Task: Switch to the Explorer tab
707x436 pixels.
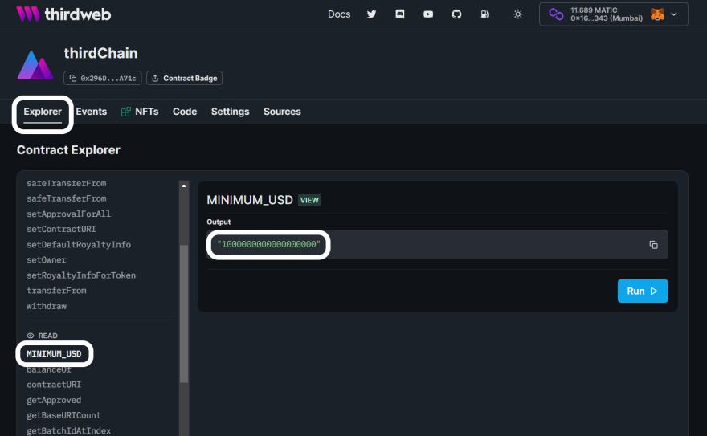Action: [43, 112]
